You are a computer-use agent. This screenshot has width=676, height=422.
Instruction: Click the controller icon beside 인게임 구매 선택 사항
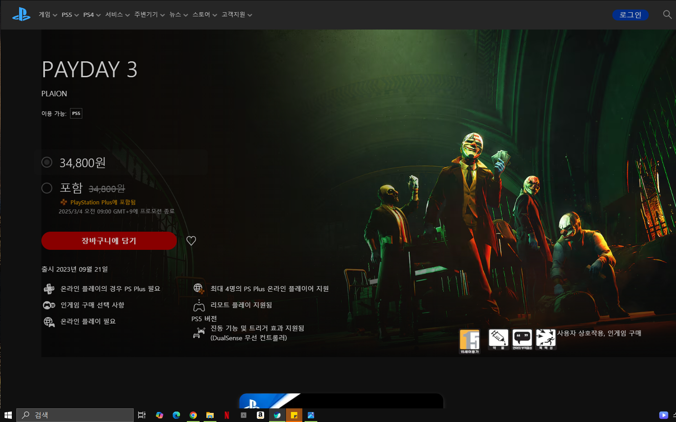coord(49,305)
